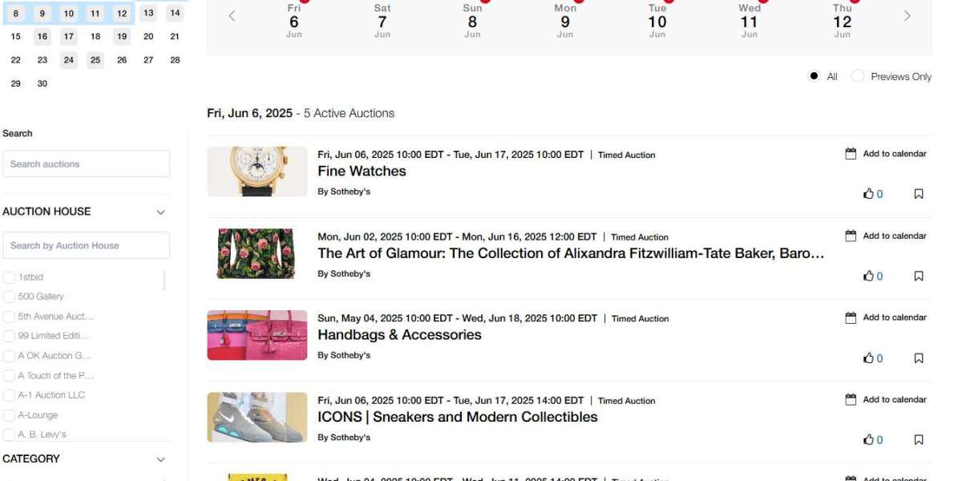Pick day 30 in the mini calendar

42,83
